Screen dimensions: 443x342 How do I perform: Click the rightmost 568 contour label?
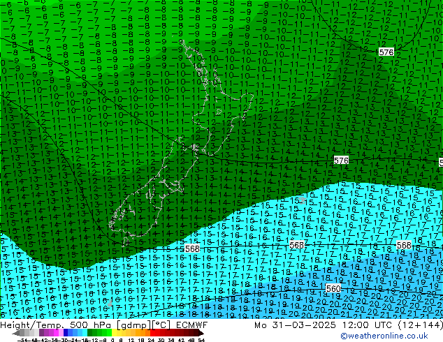[404, 245]
